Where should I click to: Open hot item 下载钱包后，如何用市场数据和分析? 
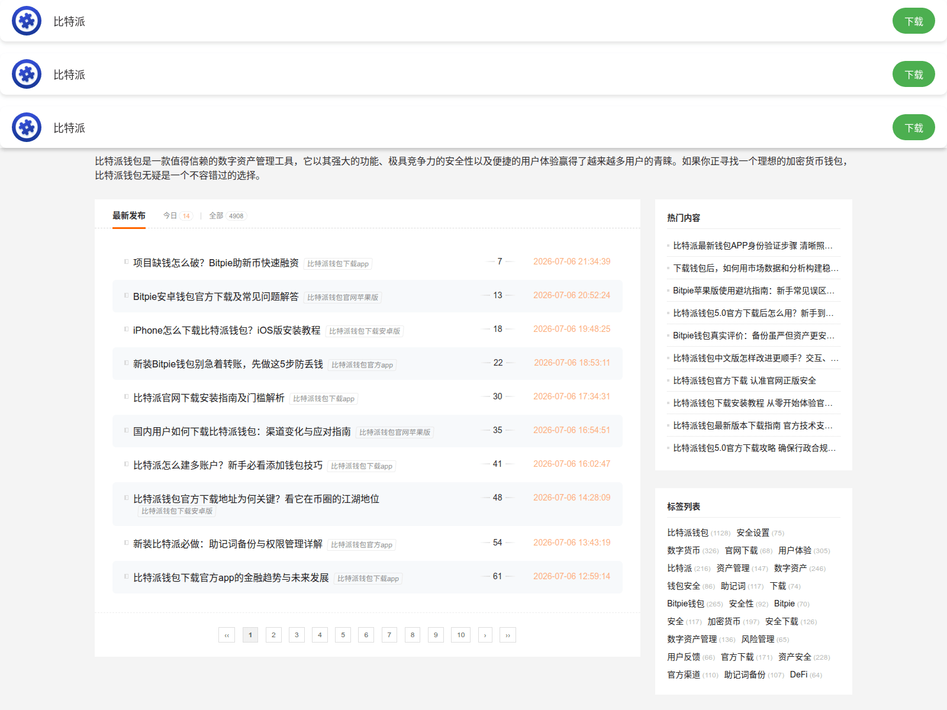(756, 268)
